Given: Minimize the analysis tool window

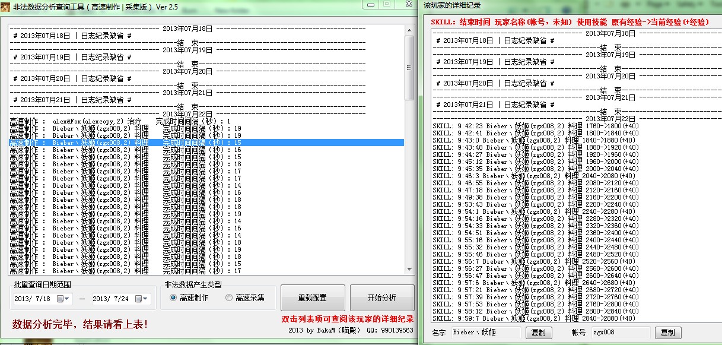Looking at the screenshot, I should [x=370, y=4].
